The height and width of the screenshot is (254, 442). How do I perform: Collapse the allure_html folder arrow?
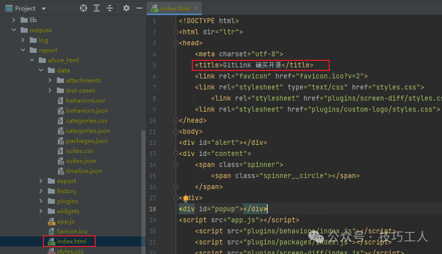(x=32, y=60)
